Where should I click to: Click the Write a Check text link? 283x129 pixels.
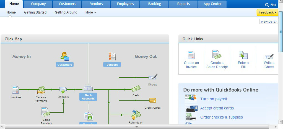[x=269, y=65]
